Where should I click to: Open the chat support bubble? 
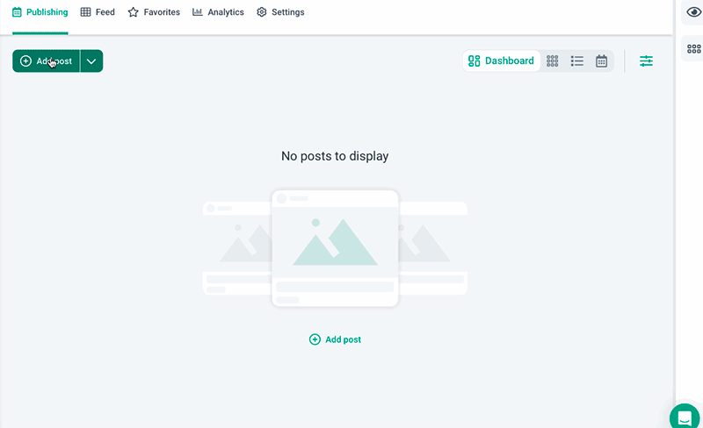685,417
